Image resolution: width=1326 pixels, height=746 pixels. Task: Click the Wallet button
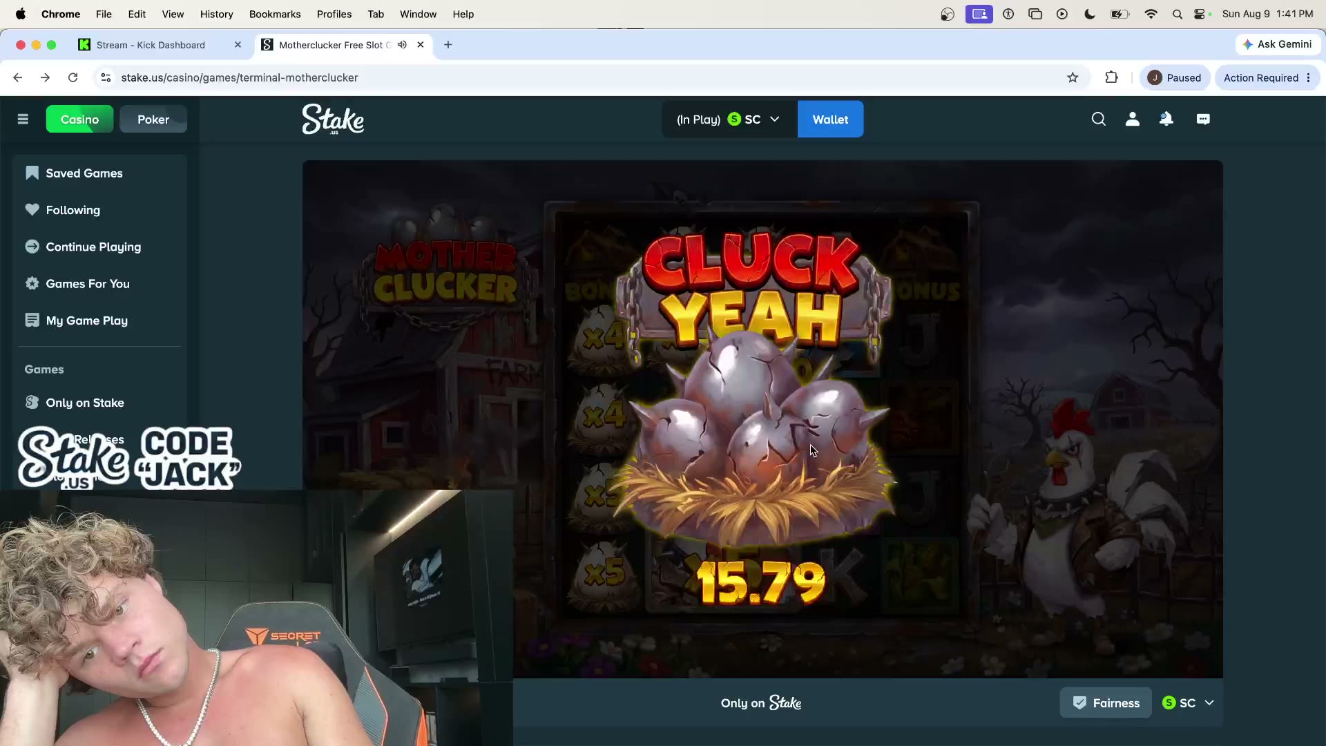tap(830, 119)
